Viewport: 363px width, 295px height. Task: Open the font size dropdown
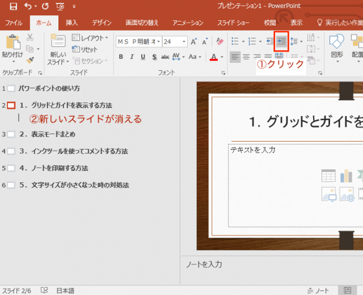tap(184, 42)
